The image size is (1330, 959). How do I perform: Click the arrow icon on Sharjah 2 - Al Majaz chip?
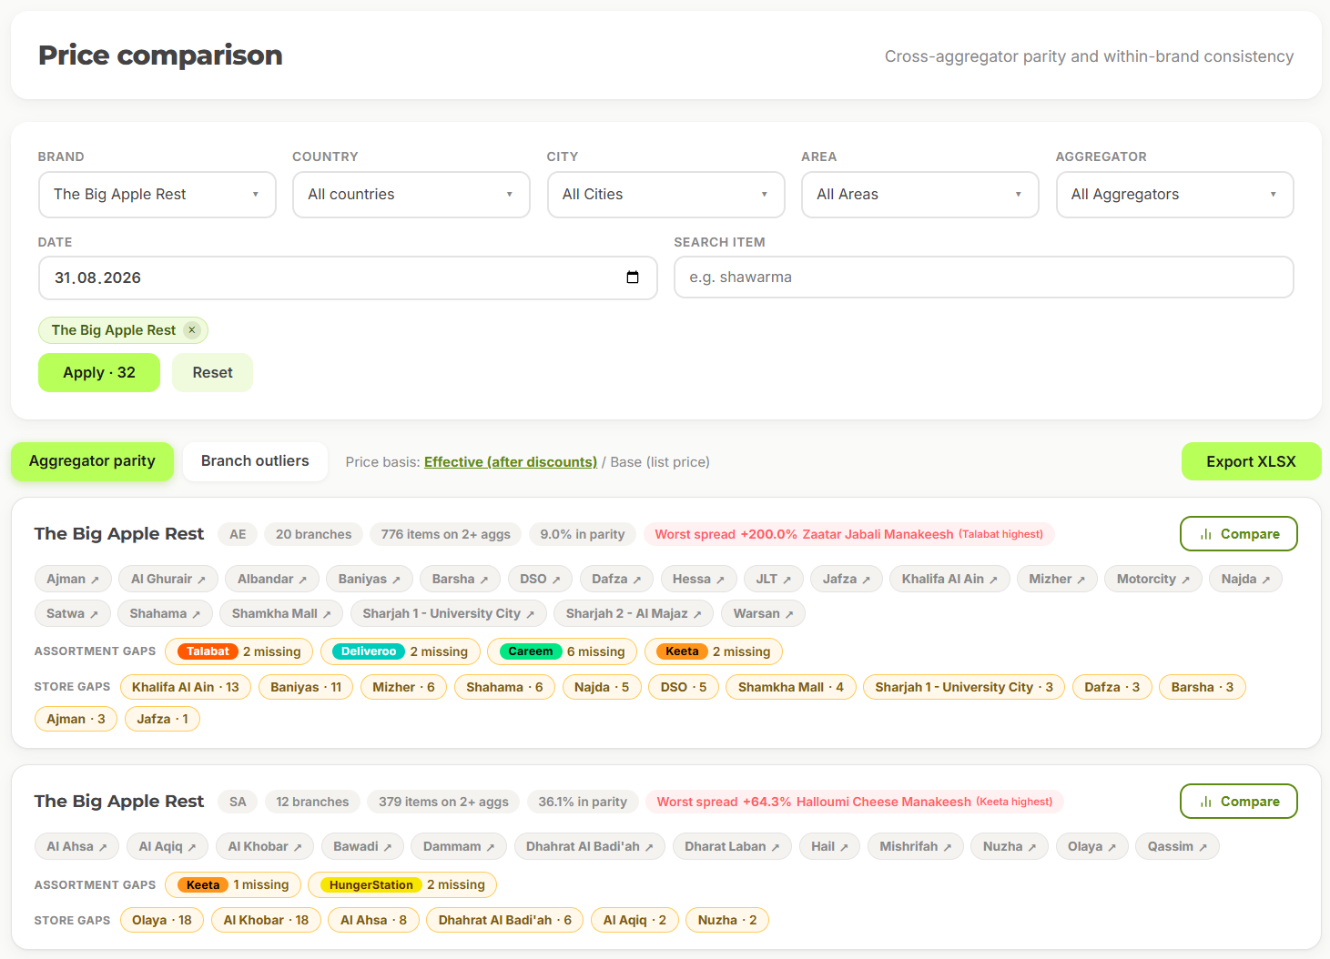tap(697, 614)
